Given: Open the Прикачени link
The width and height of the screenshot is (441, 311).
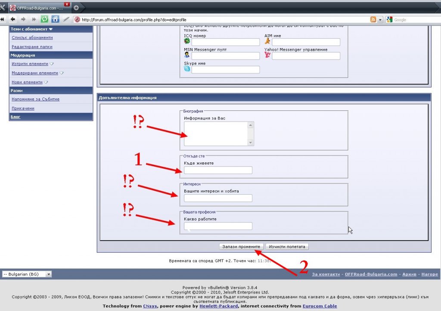Looking at the screenshot, I should 23,108.
